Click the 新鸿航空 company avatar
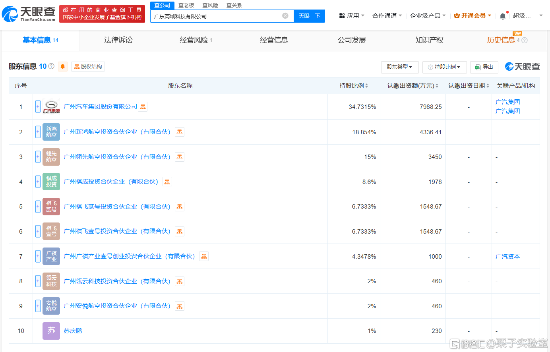Image resolution: width=550 pixels, height=352 pixels. (51, 132)
